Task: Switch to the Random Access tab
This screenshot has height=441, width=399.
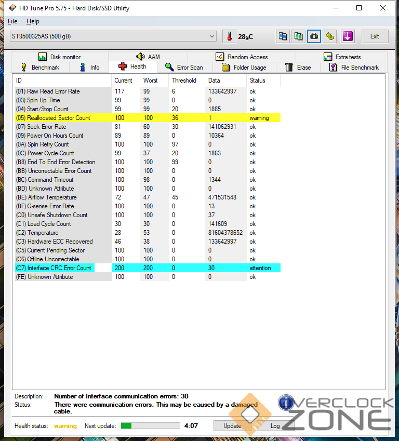Action: pos(242,57)
